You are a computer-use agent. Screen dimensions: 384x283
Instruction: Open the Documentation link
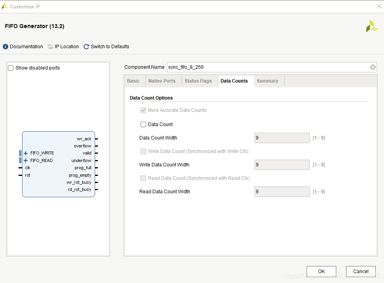(x=26, y=47)
